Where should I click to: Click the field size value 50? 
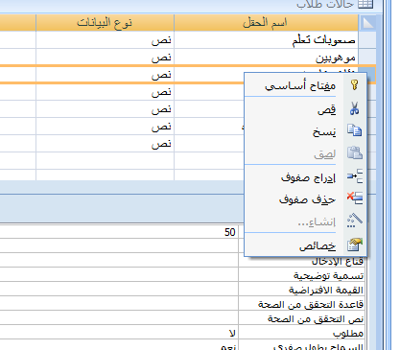[230, 232]
